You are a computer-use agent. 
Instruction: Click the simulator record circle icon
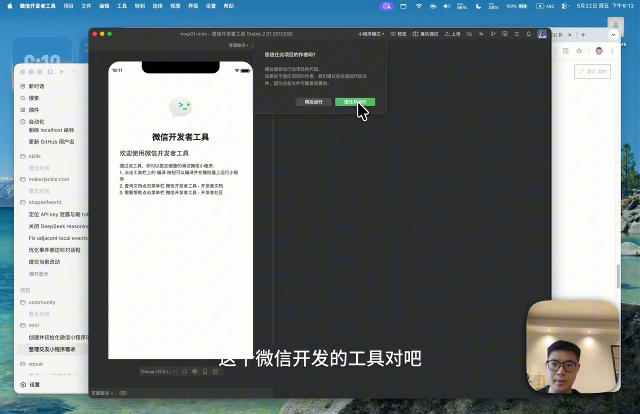[195, 371]
